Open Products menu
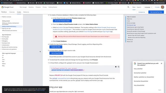 [x=38, y=7]
